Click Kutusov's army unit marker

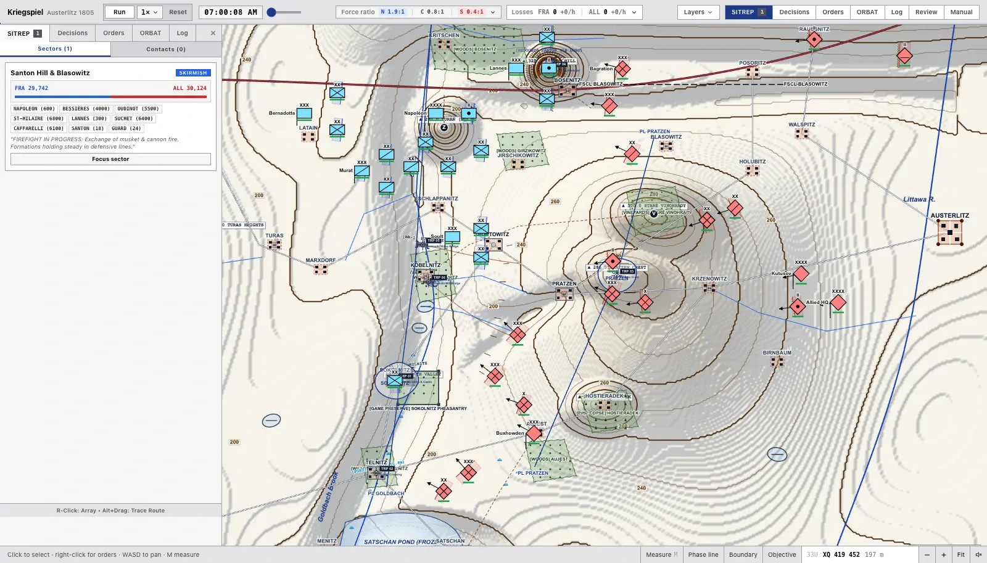tap(801, 274)
